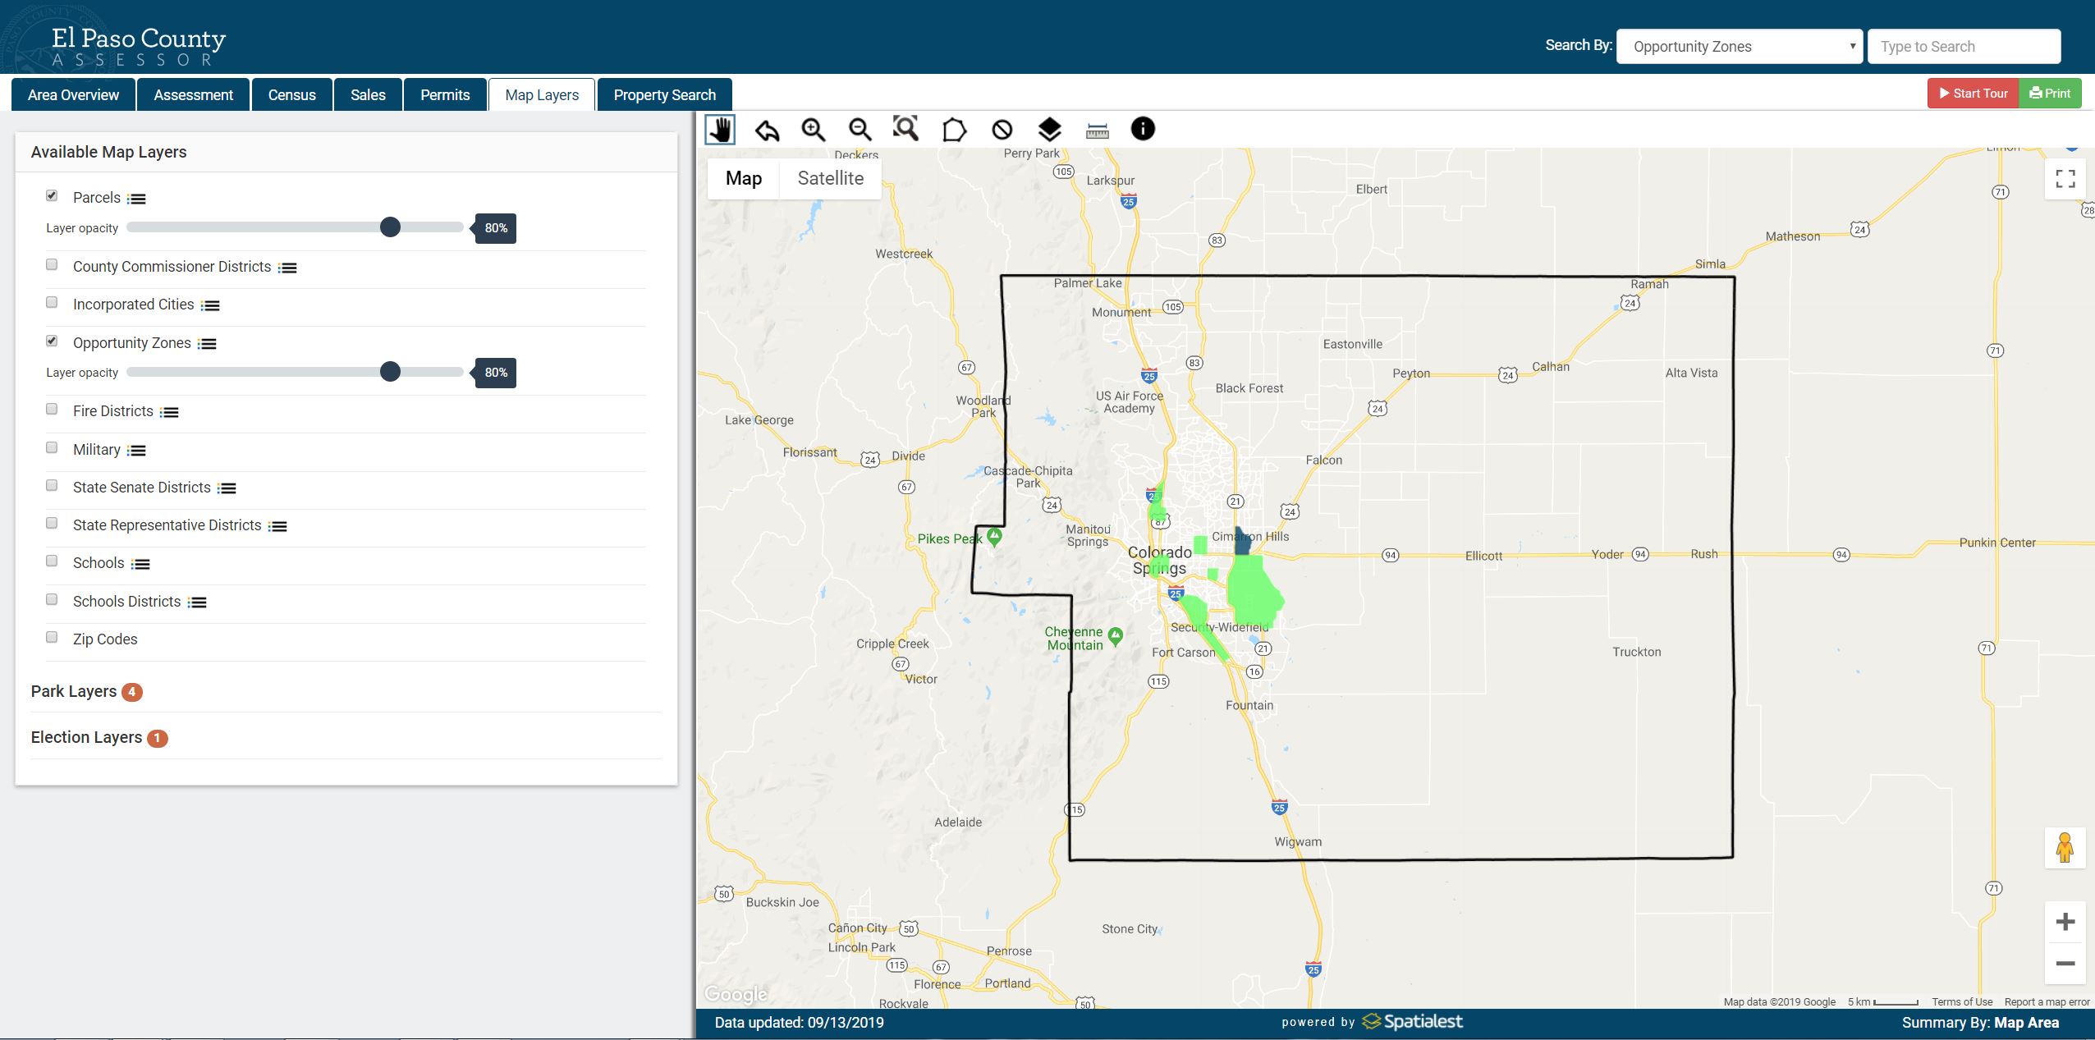
Task: Open the Parcels layer legend icon
Action: (x=137, y=199)
